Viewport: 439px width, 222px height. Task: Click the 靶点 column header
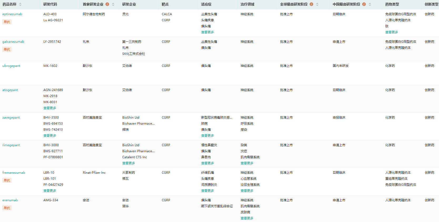(165, 4)
